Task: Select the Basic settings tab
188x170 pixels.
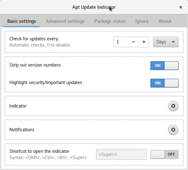Action: click(21, 21)
